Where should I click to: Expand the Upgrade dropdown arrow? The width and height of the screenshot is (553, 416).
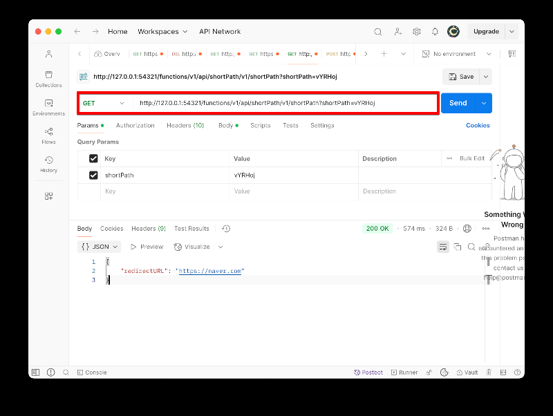pos(512,32)
